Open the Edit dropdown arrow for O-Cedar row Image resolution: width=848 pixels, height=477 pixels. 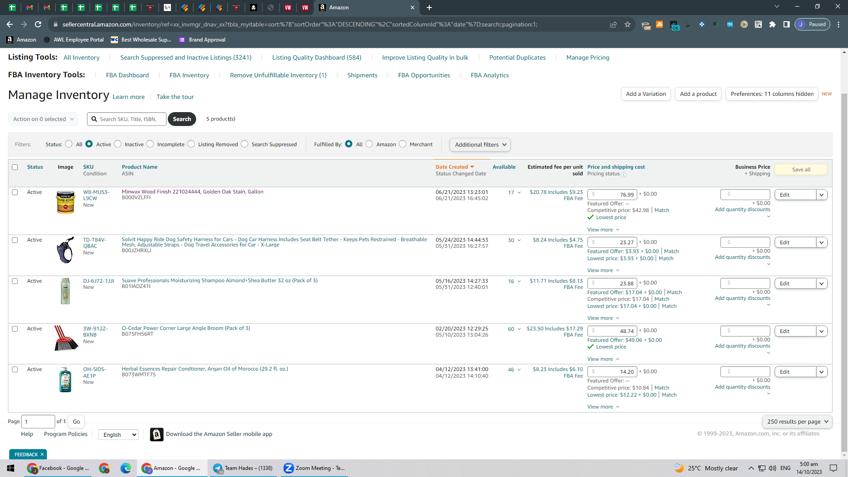click(x=822, y=331)
